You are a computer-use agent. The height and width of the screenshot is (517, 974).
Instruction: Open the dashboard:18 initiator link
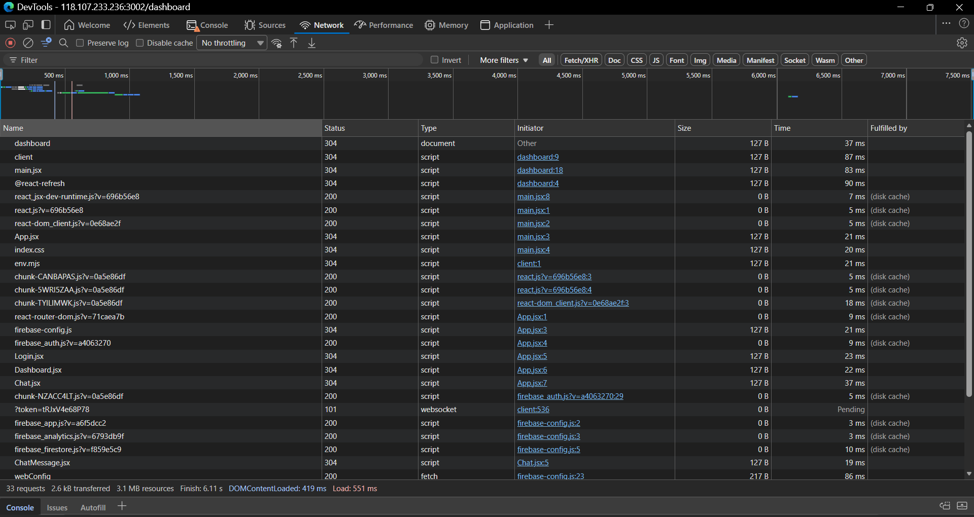tap(540, 170)
